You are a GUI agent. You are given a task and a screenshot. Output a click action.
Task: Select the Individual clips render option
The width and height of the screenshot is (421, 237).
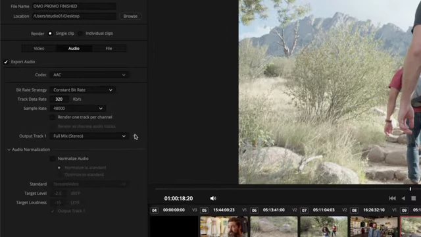point(80,34)
